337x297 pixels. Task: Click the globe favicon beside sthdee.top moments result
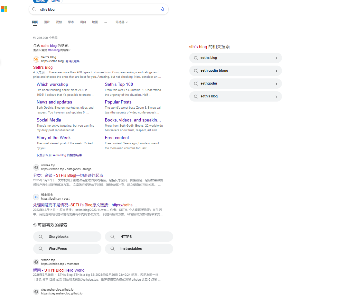[x=36, y=262]
